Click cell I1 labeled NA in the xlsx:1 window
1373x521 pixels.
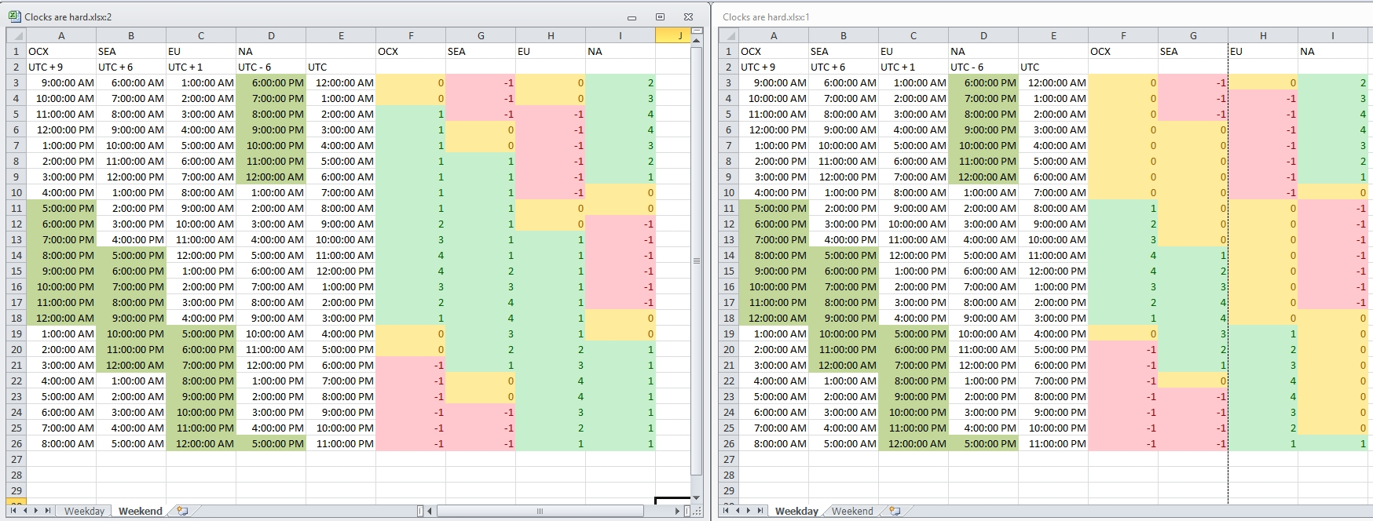[1333, 51]
